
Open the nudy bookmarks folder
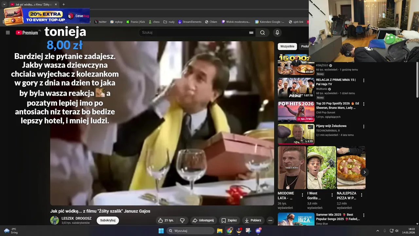[169, 22]
